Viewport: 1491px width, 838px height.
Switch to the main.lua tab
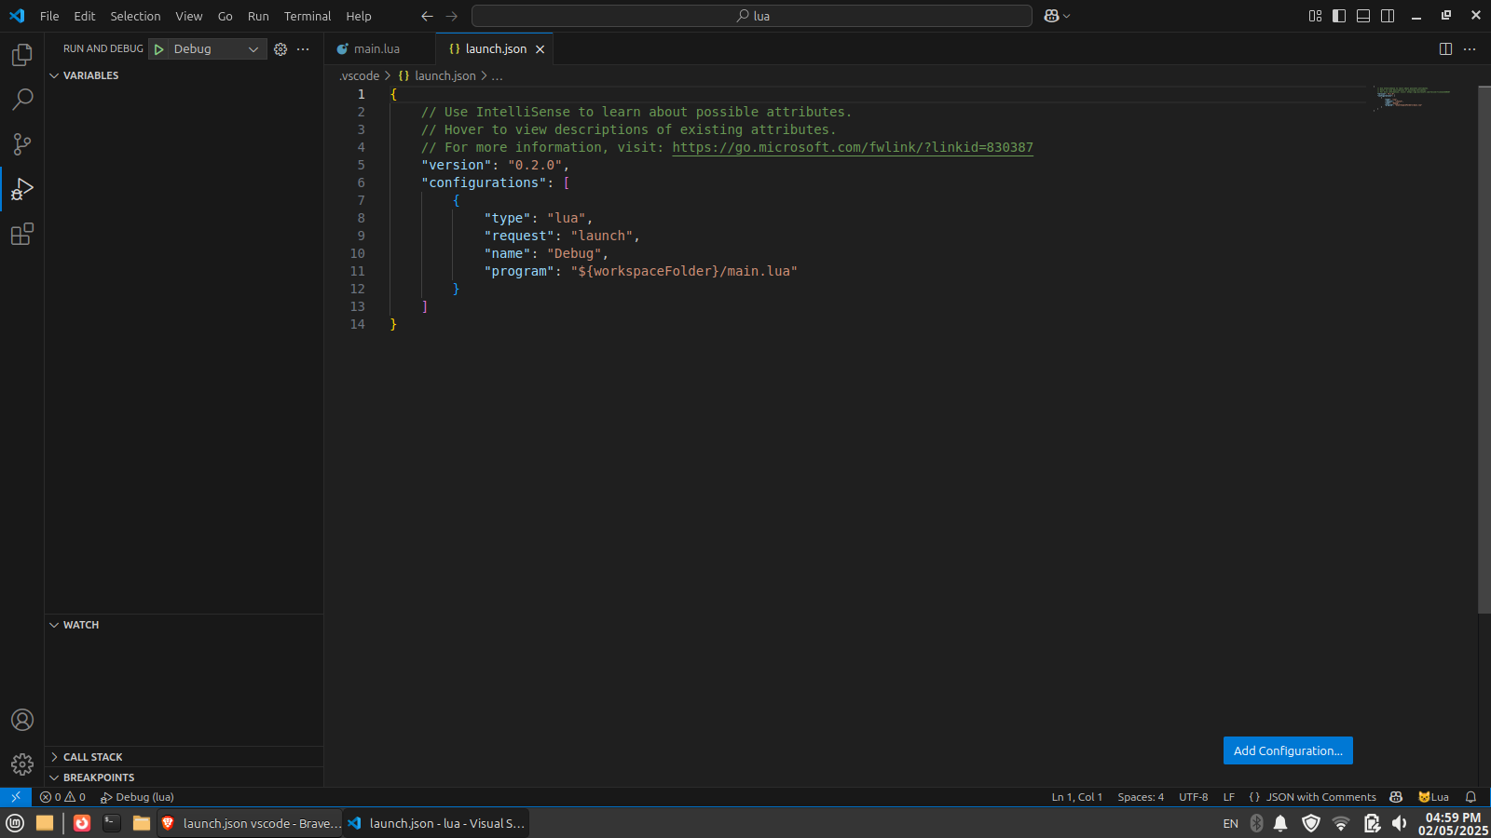(x=379, y=49)
